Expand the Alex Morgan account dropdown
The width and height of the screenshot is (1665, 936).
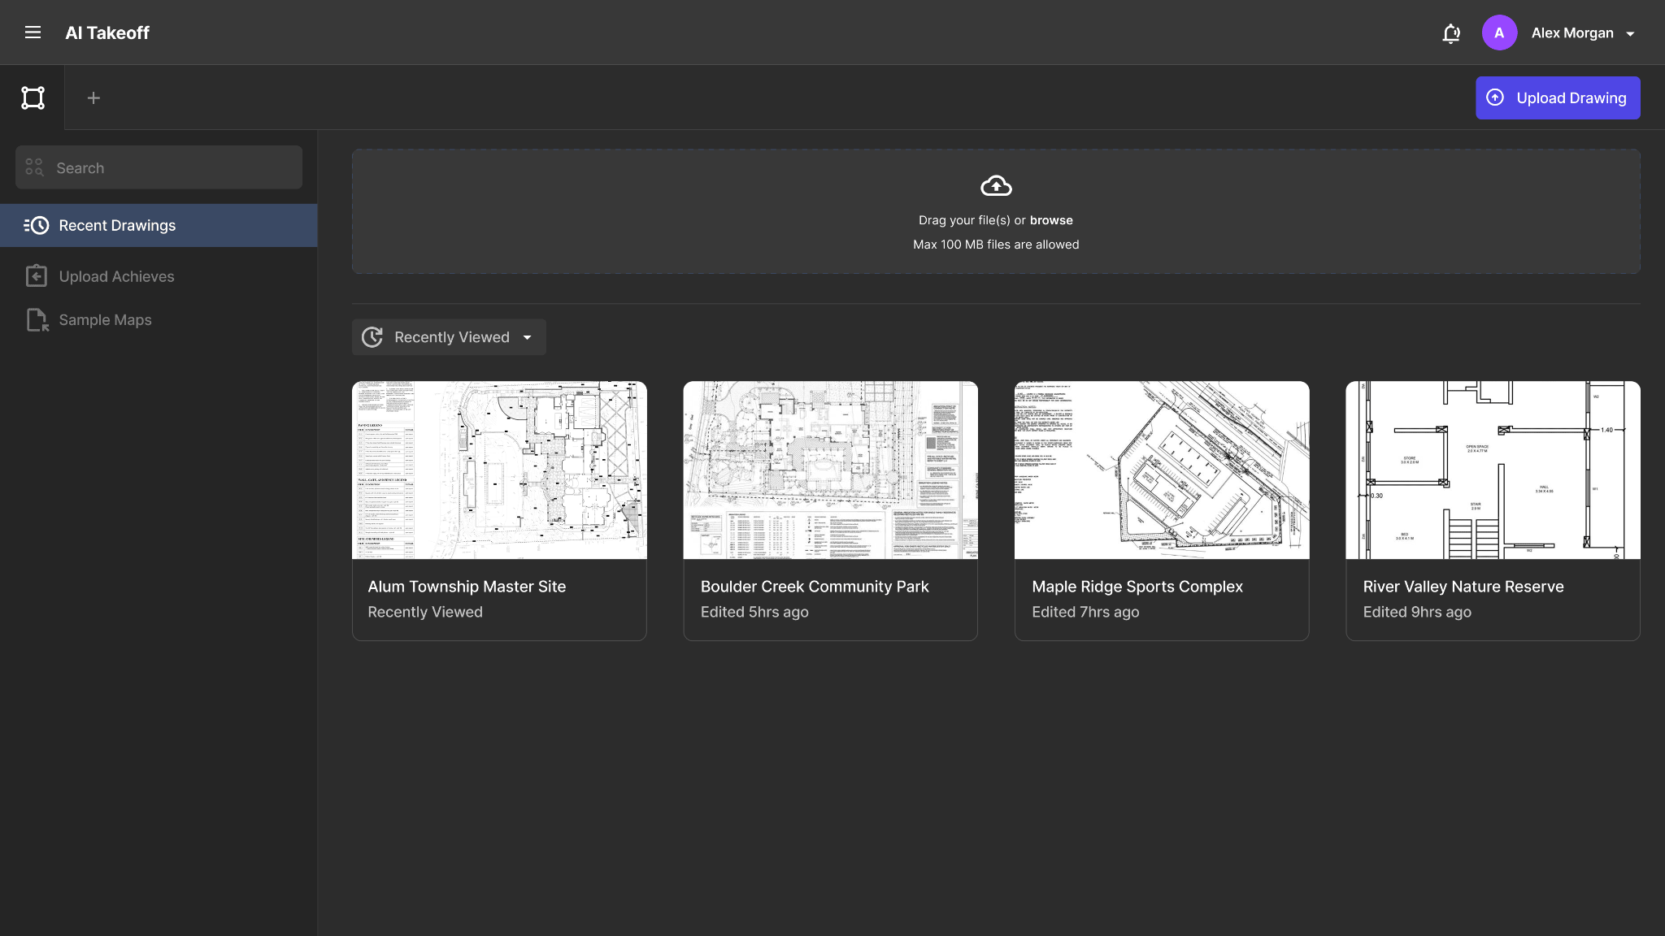pos(1630,34)
